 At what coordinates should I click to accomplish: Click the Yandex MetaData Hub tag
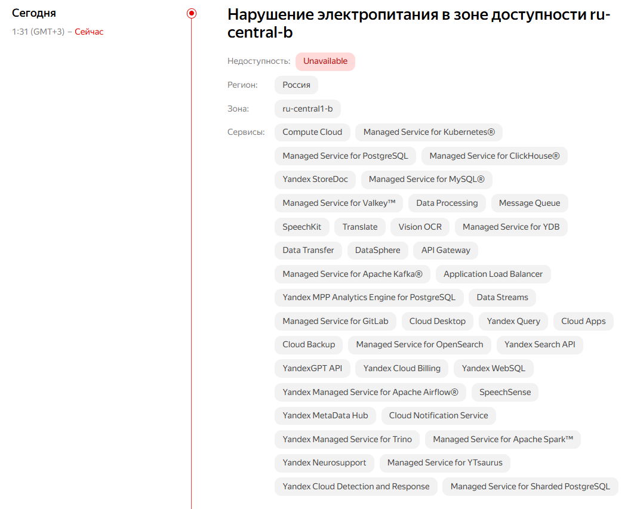[325, 416]
